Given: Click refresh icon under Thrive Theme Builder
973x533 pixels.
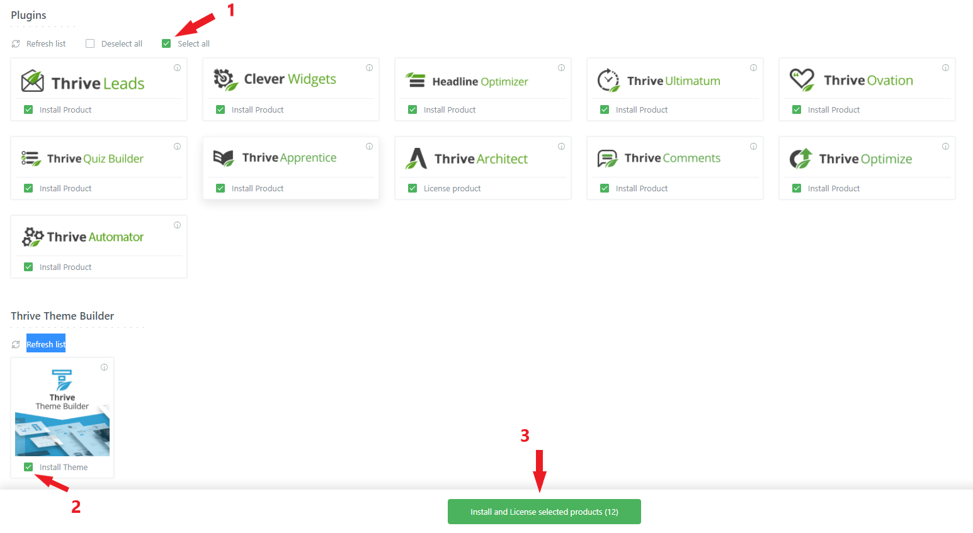Looking at the screenshot, I should point(16,344).
